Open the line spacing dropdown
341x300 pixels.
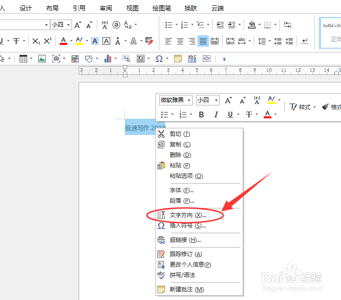click(x=269, y=41)
